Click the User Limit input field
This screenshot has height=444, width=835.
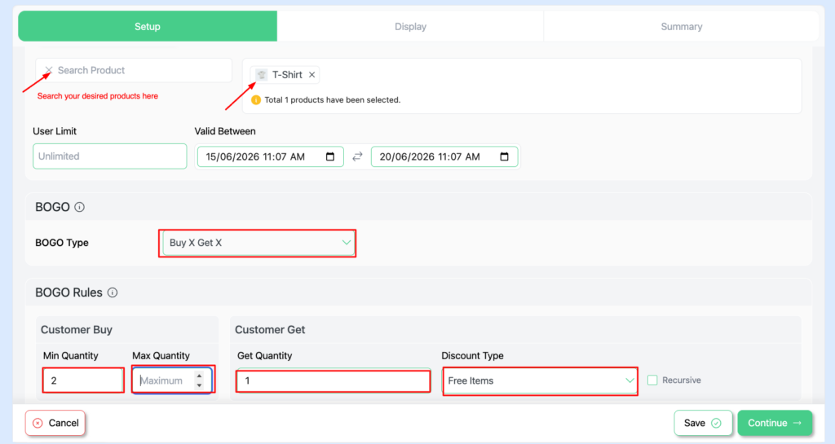(110, 156)
